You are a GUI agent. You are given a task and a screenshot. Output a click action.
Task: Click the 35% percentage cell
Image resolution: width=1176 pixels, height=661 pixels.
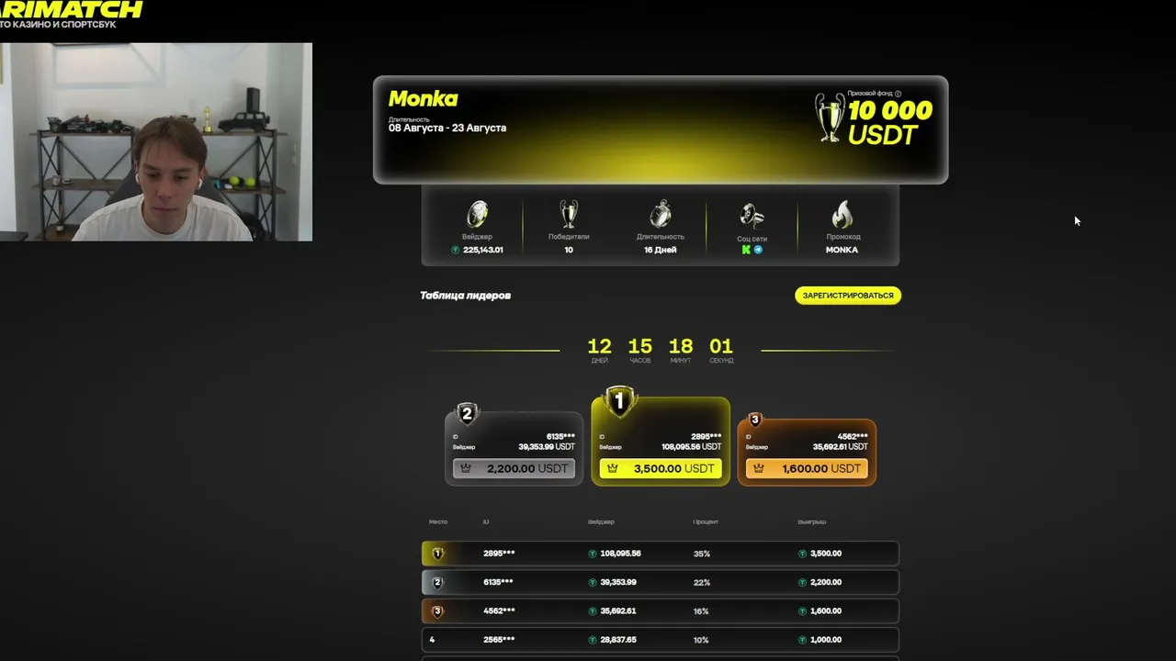pos(702,554)
